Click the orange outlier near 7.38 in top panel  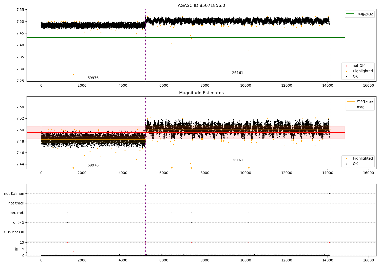[x=249, y=50]
